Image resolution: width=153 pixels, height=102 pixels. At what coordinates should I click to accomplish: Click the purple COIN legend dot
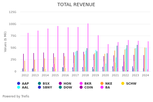(81, 87)
